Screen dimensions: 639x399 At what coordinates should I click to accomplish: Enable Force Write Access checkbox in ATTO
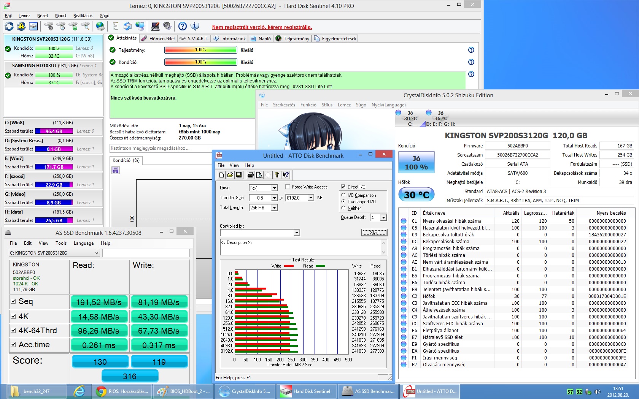click(288, 187)
